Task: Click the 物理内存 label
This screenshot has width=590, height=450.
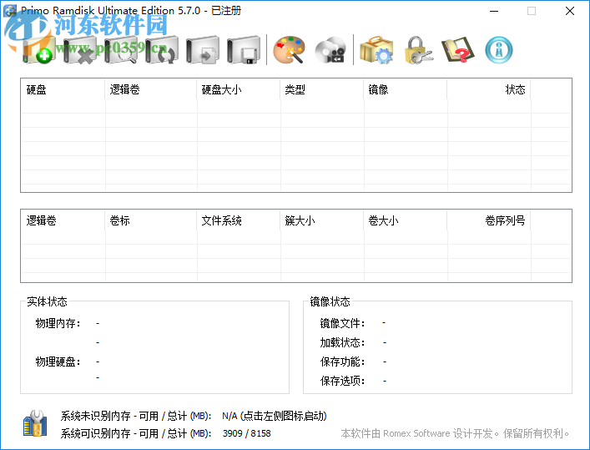Action: pos(58,323)
